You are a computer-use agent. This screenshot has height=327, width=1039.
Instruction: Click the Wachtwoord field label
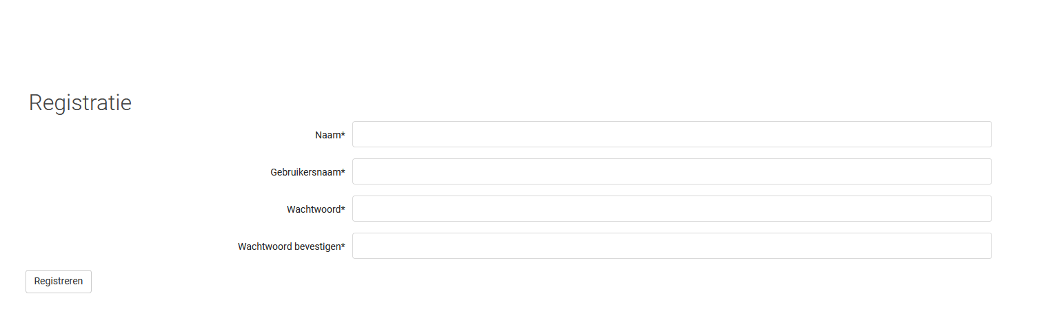click(314, 209)
